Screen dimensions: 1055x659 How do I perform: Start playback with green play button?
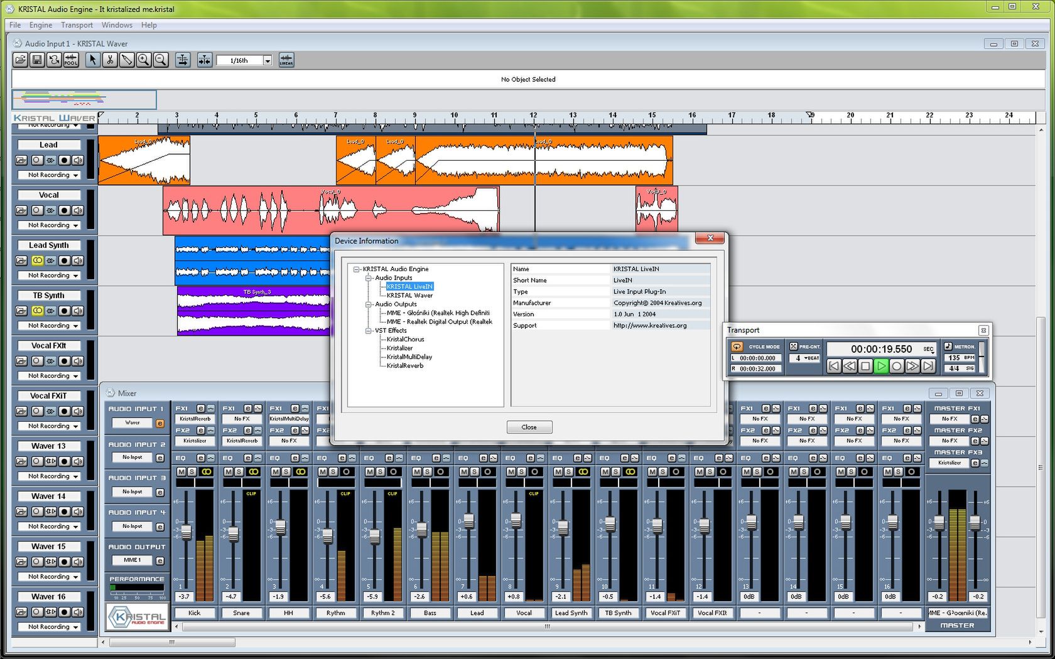pos(881,366)
